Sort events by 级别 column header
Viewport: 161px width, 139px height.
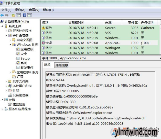pyautogui.click(x=54, y=22)
